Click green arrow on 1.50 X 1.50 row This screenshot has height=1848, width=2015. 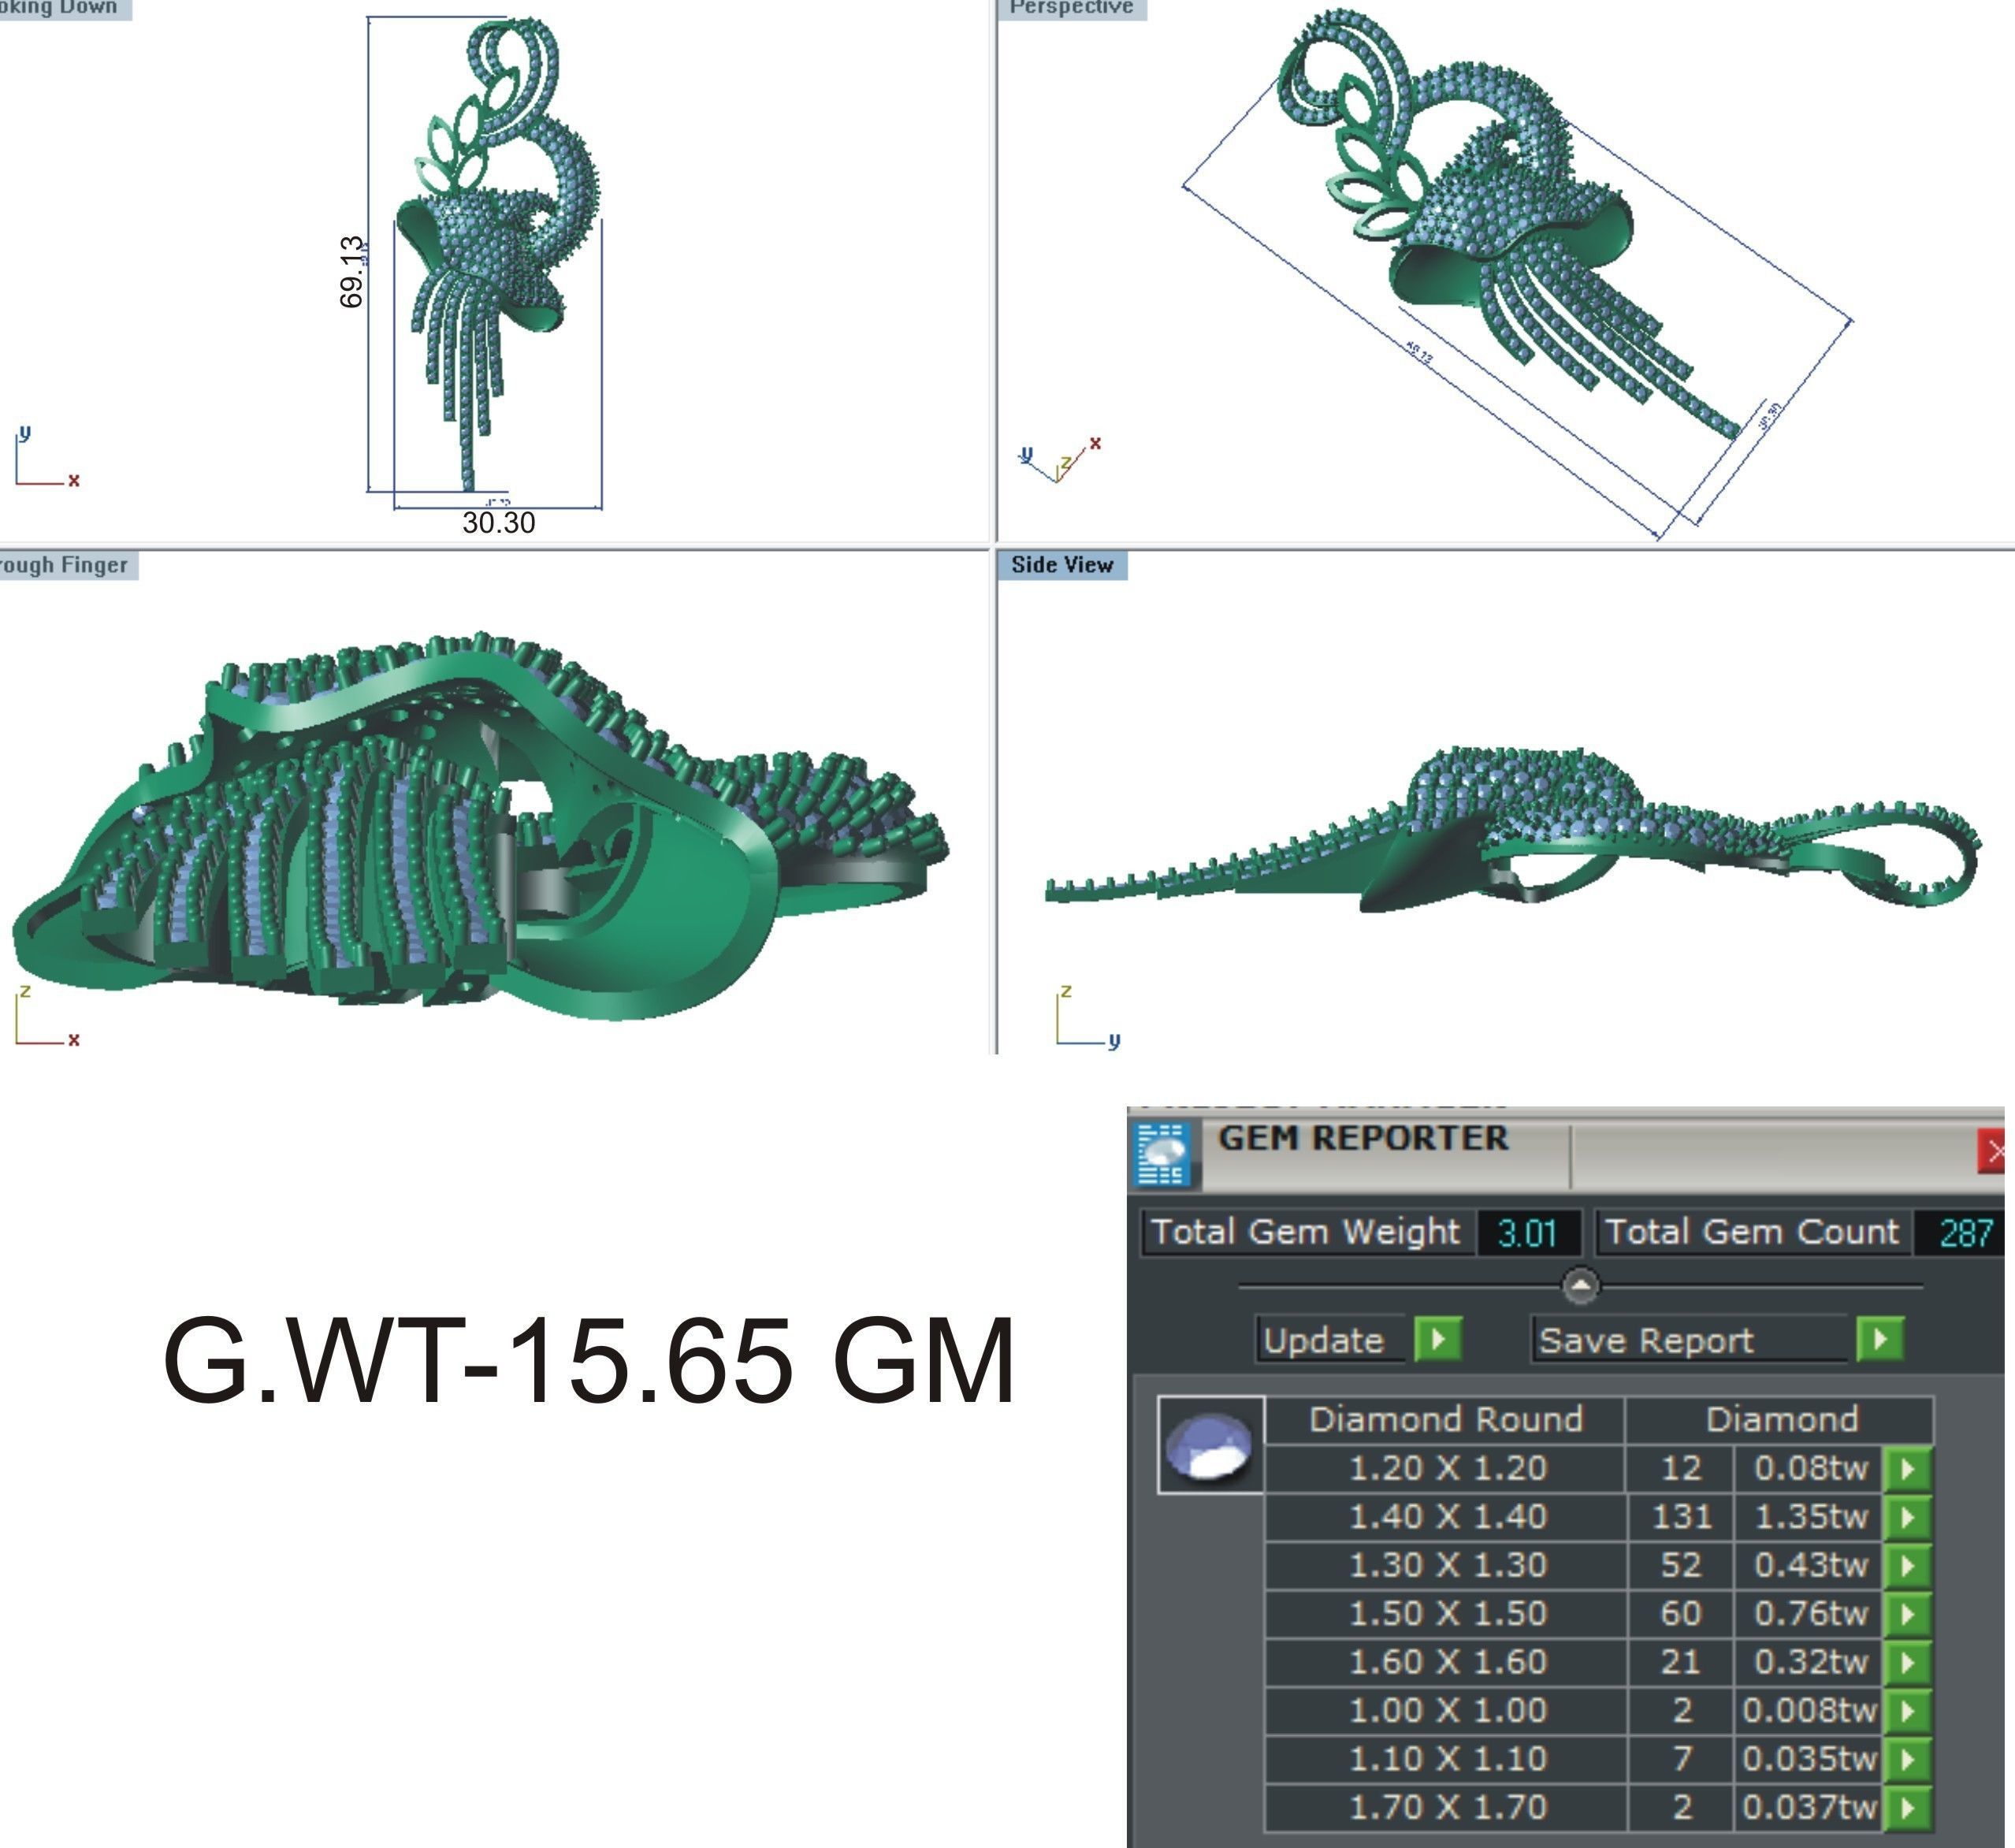pos(1908,1614)
